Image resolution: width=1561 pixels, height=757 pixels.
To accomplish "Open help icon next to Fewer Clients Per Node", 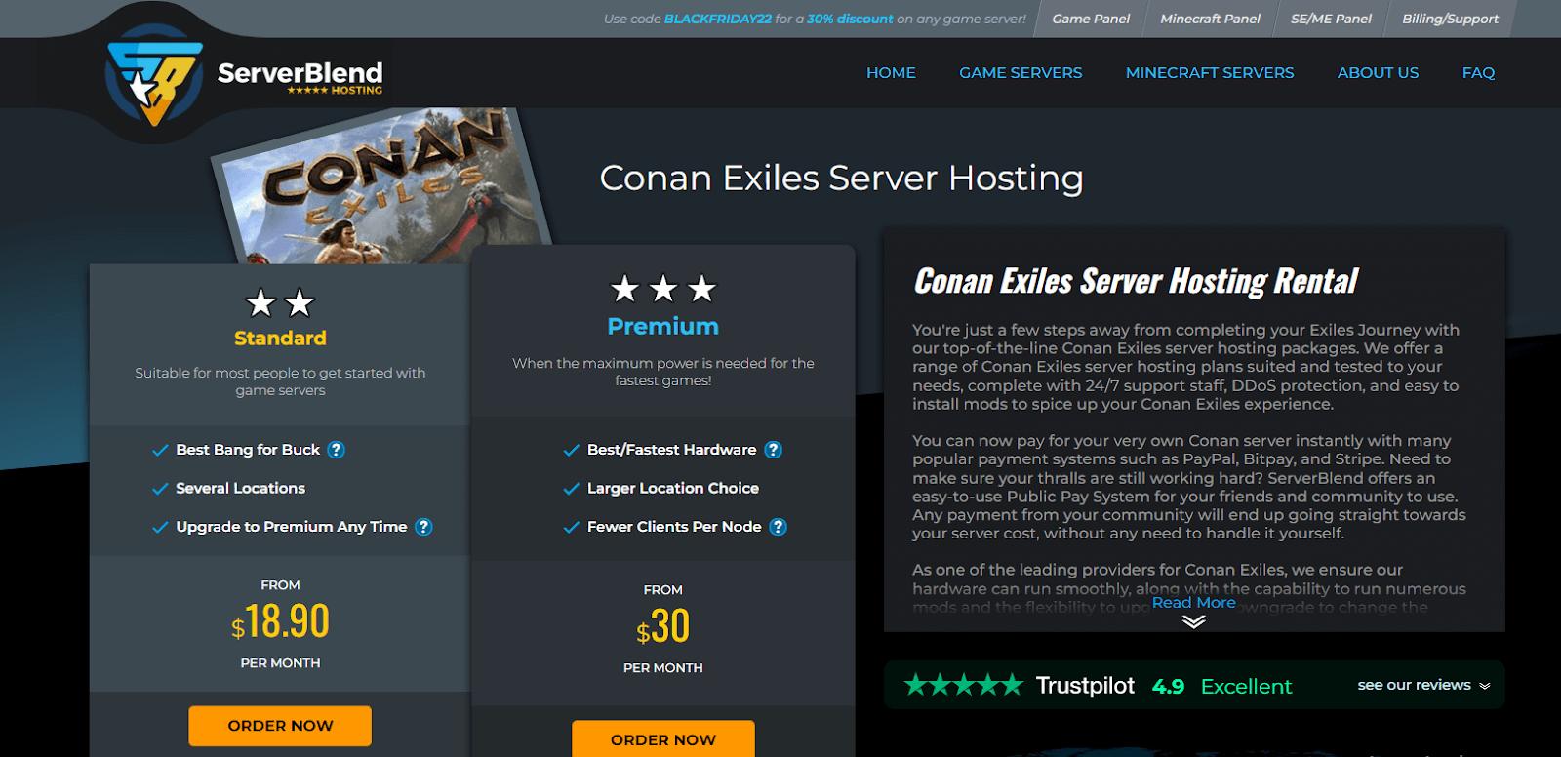I will click(x=778, y=527).
